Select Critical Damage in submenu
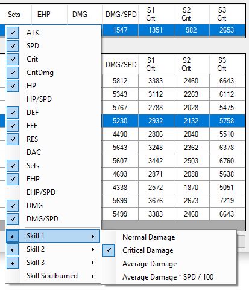 pyautogui.click(x=169, y=250)
